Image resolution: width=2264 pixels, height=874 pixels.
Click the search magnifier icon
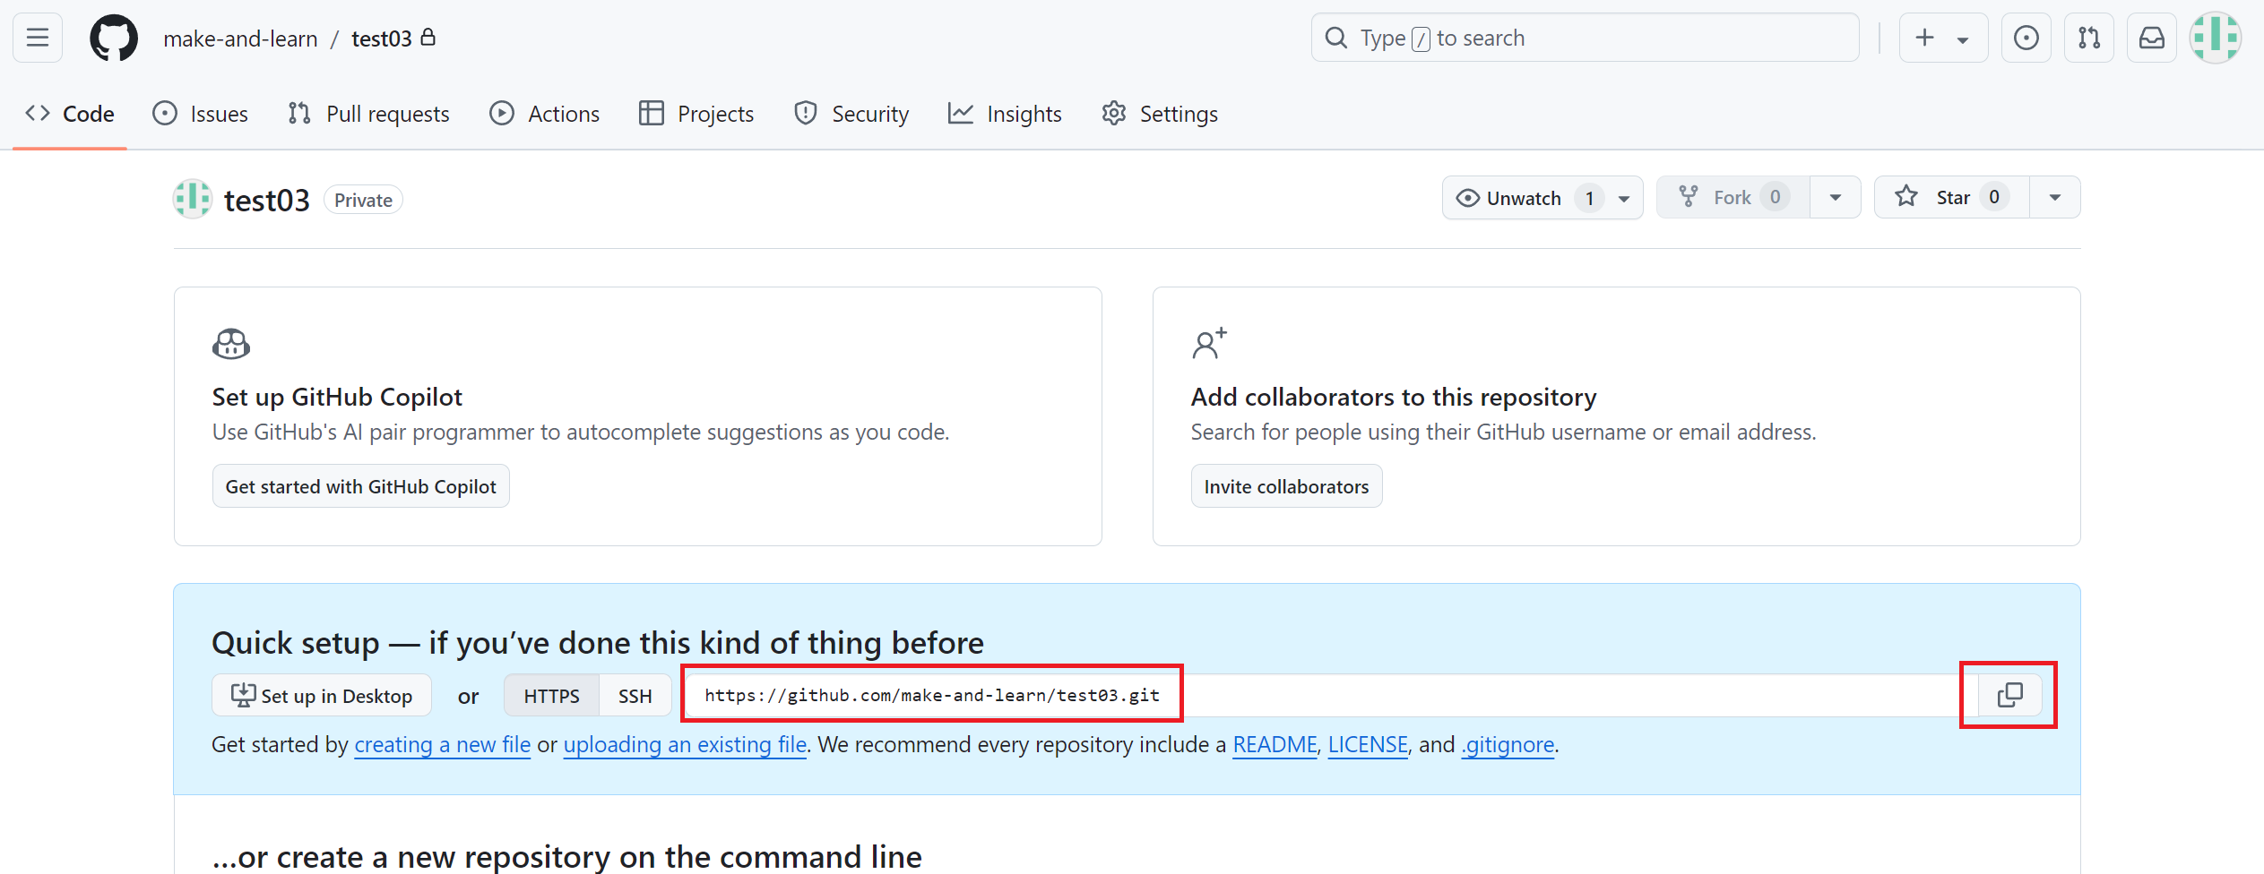point(1336,38)
